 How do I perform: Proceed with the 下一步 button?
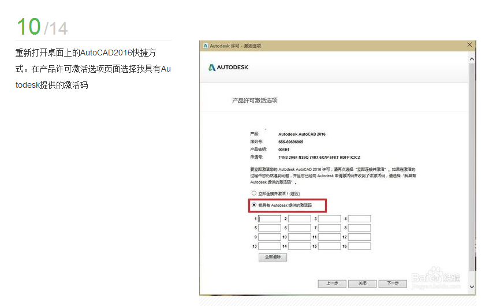pos(393,283)
